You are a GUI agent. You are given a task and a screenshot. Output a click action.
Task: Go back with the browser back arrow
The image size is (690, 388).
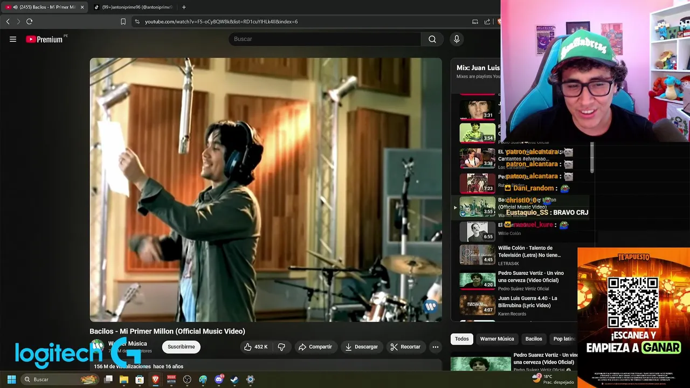pos(8,22)
